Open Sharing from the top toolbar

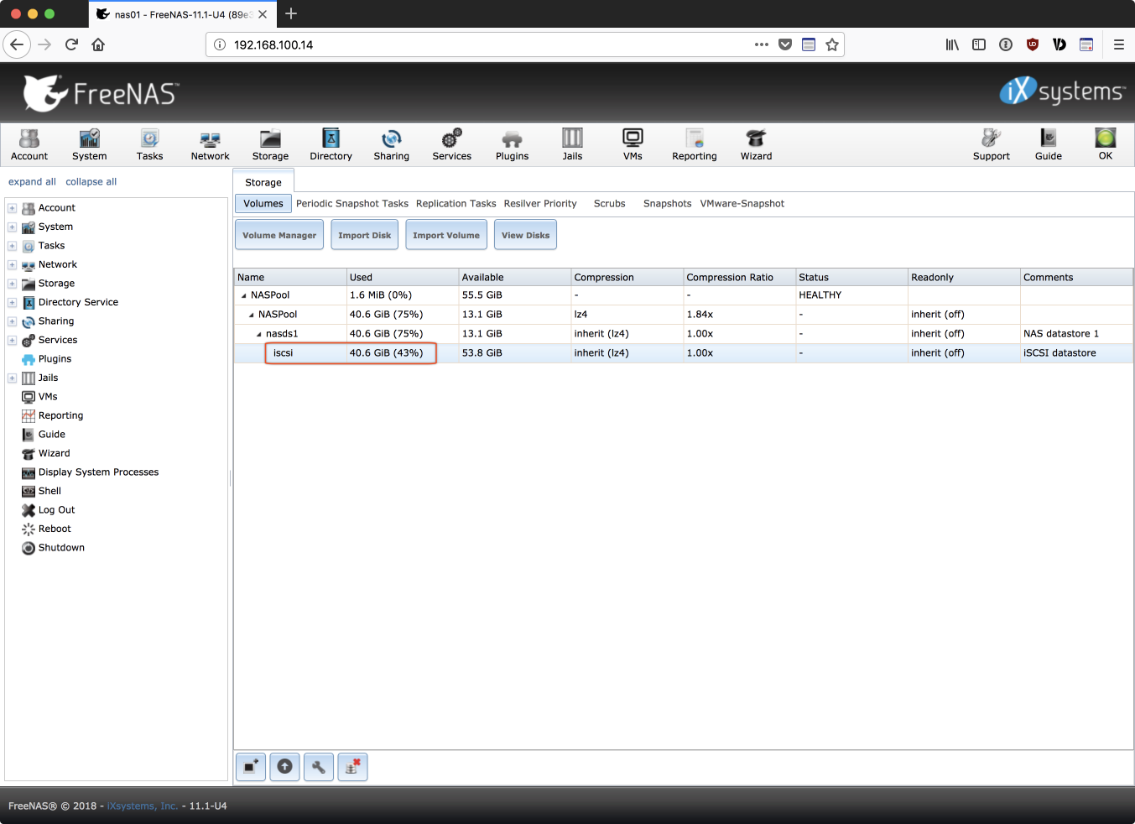(x=391, y=144)
